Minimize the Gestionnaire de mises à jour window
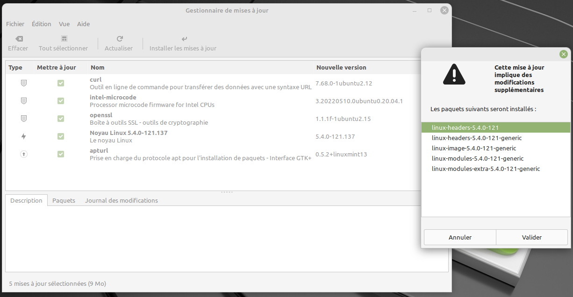Screen dimensions: 573x297 tap(415, 10)
